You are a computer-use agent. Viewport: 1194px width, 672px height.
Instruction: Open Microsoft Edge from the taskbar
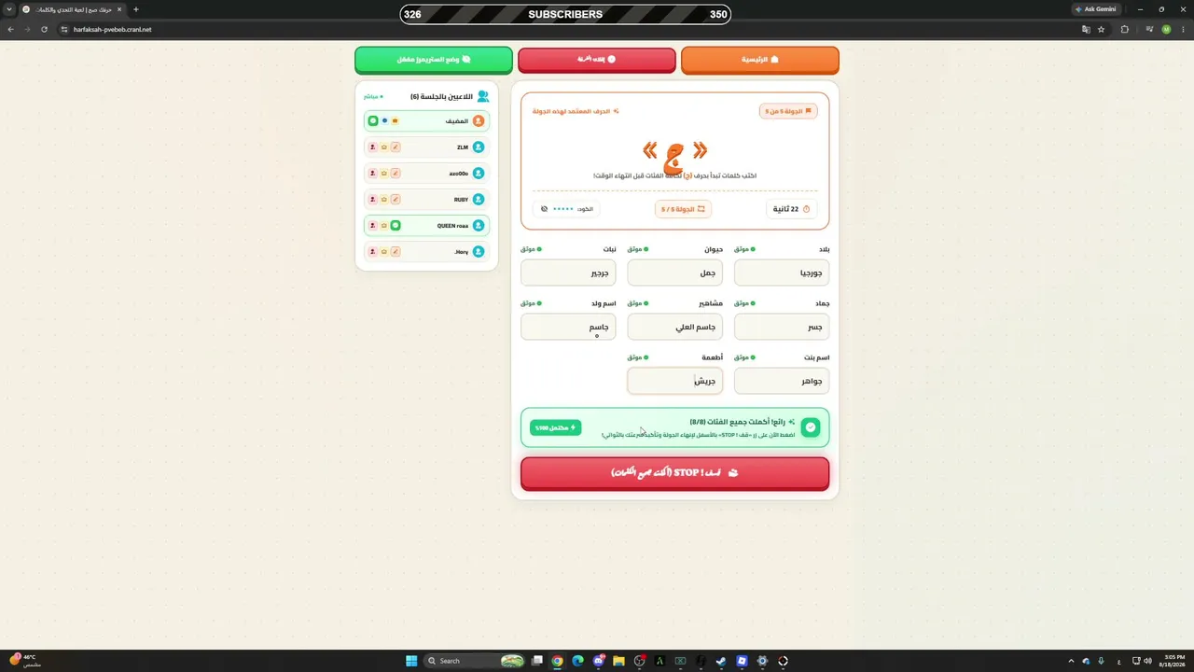[x=577, y=661]
